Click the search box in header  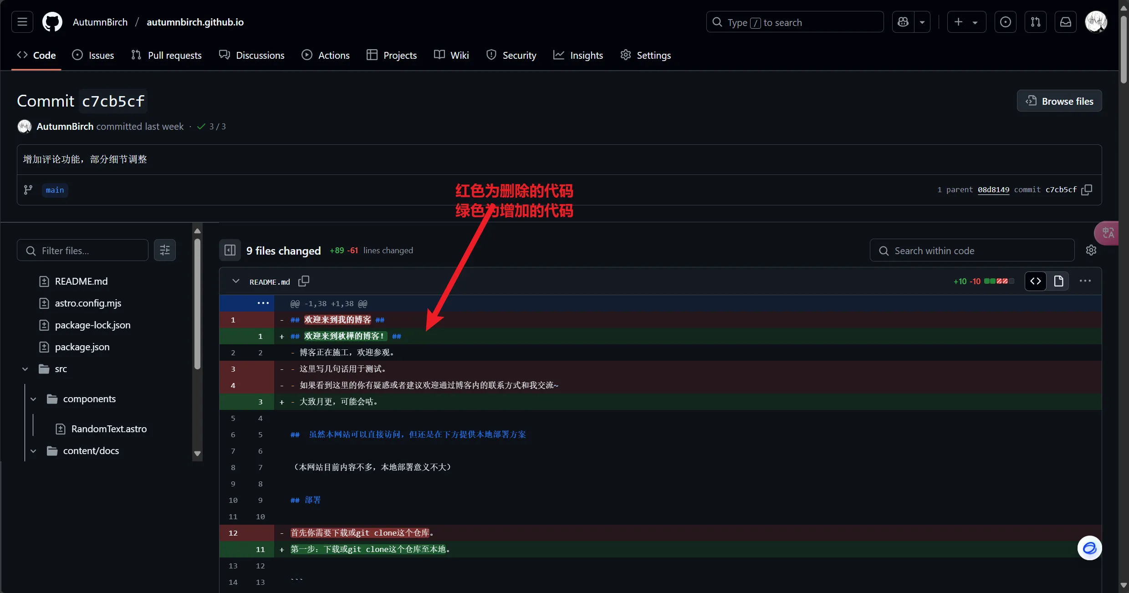(795, 22)
